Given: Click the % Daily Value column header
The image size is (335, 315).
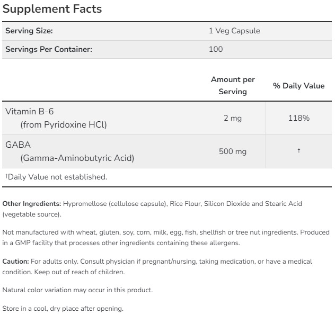Looking at the screenshot, I should pyautogui.click(x=298, y=86).
